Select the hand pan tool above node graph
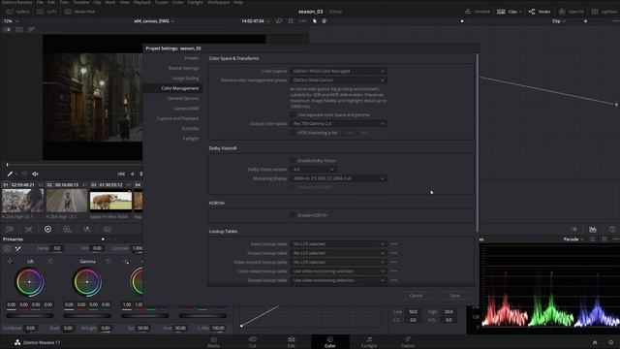 pyautogui.click(x=324, y=21)
